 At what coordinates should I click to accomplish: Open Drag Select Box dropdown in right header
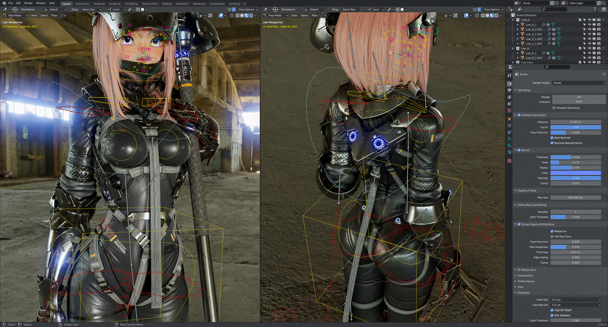pos(351,9)
